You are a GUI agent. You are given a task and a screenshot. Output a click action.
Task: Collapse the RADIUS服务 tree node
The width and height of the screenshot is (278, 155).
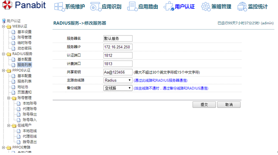tap(3, 54)
